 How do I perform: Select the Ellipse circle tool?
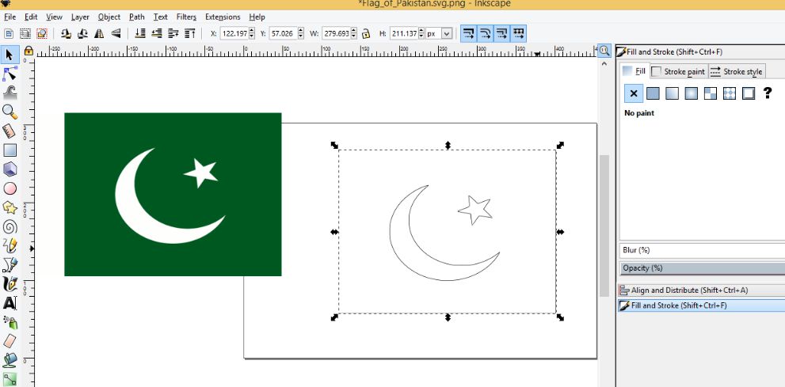click(10, 188)
